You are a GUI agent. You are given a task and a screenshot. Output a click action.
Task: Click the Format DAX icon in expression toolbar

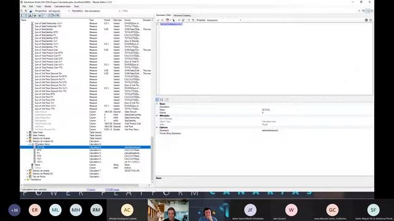point(167,20)
